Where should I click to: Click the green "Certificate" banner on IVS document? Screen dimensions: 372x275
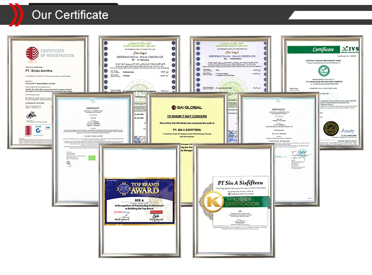(313, 50)
